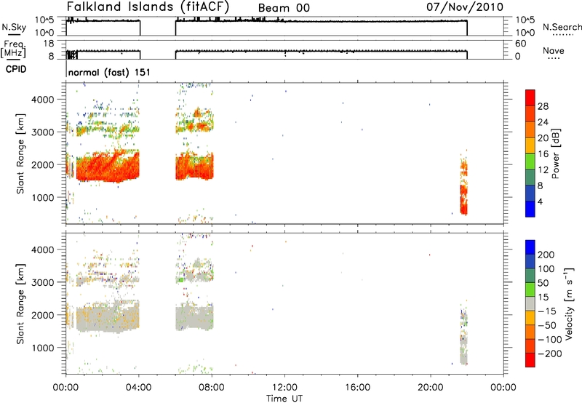Click the power panel 'Slant Range [km]' axis title

point(20,153)
